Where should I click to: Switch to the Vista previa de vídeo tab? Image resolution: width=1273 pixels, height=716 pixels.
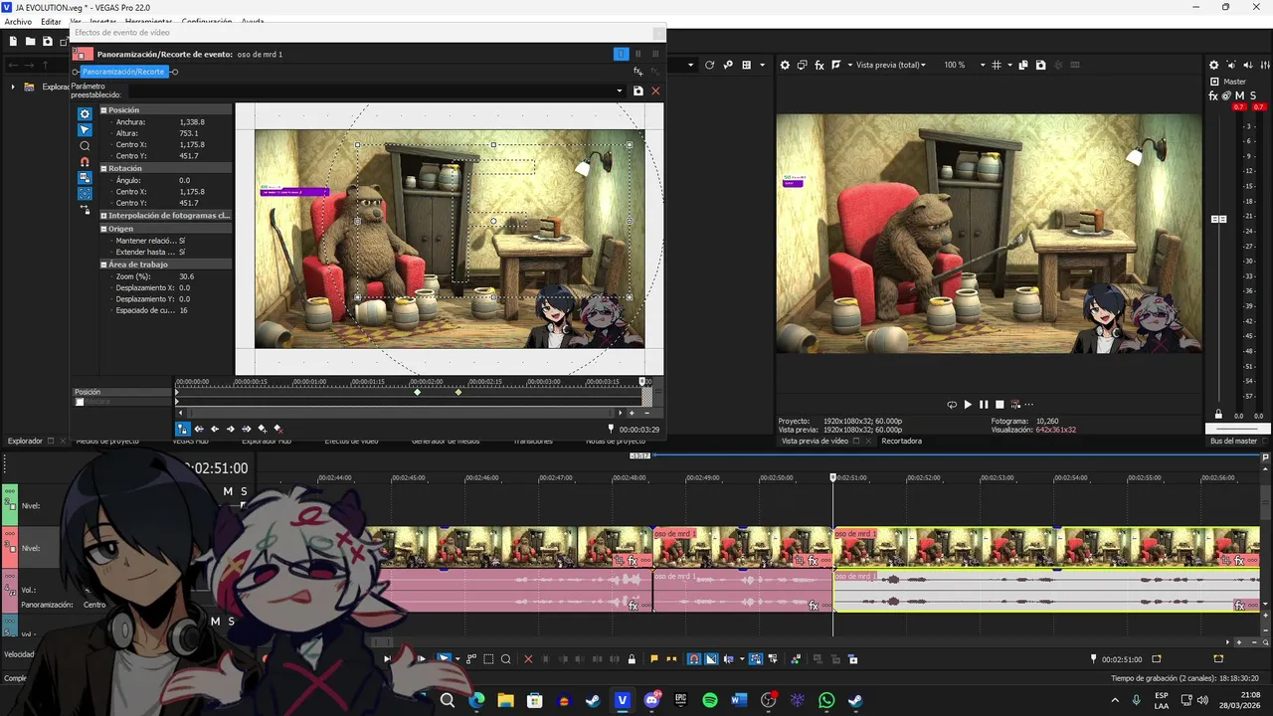coord(815,441)
